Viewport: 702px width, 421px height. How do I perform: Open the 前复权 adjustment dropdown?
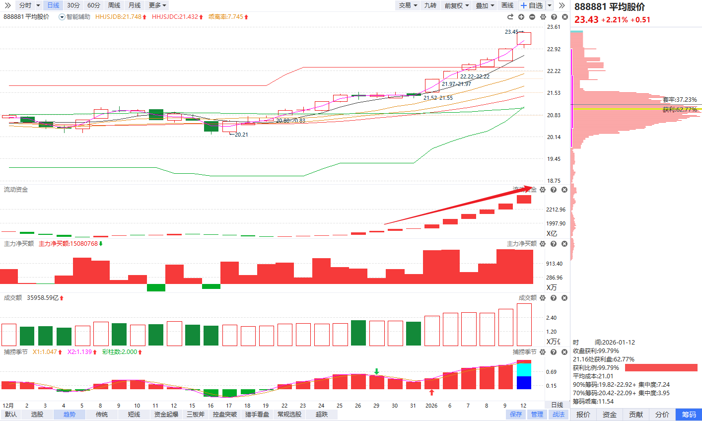(x=456, y=5)
